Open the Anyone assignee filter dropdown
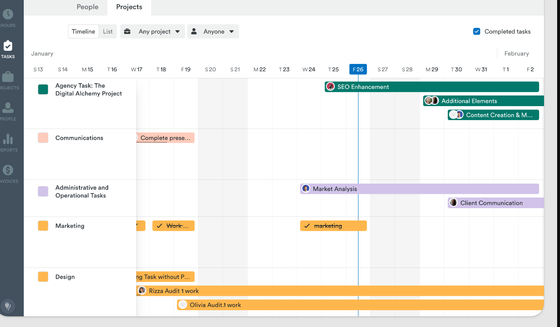Screen dimensions: 560x327 (213, 31)
